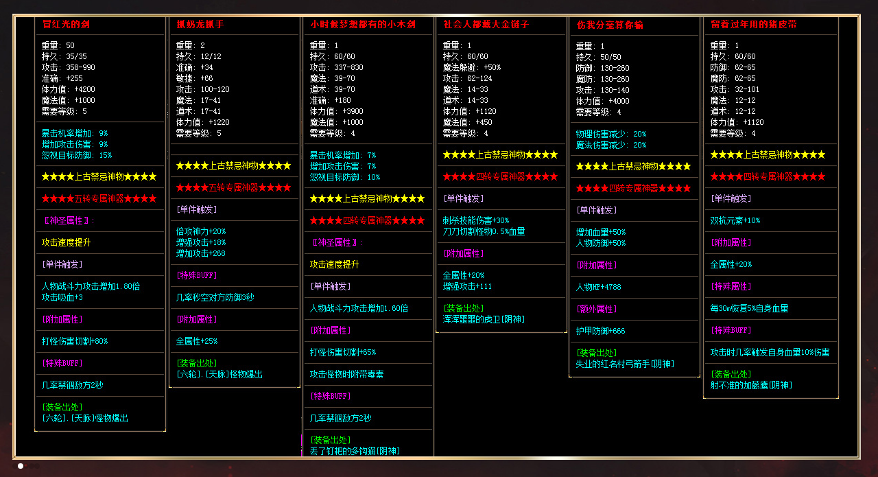
Task: Select the 冒红光的剑 item title
Action: click(x=66, y=25)
